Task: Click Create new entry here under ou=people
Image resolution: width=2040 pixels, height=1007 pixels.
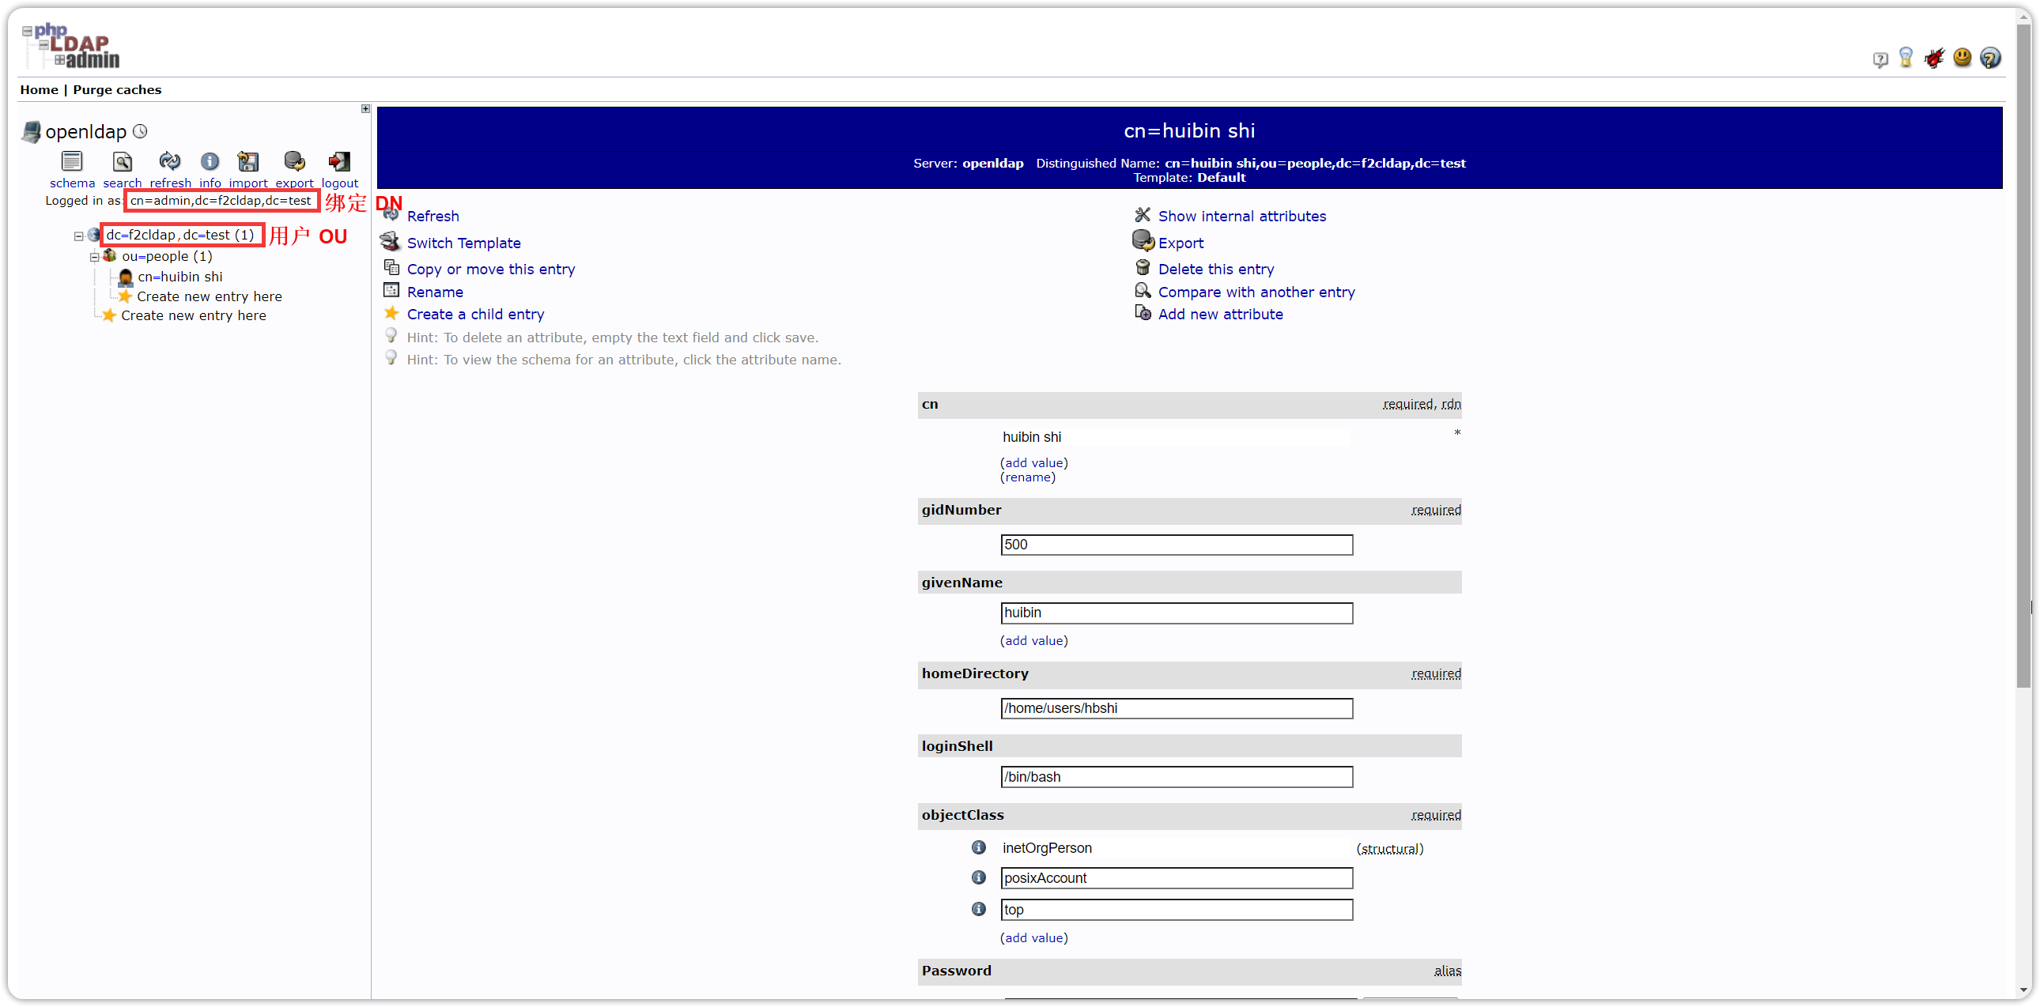Action: pyautogui.click(x=209, y=297)
